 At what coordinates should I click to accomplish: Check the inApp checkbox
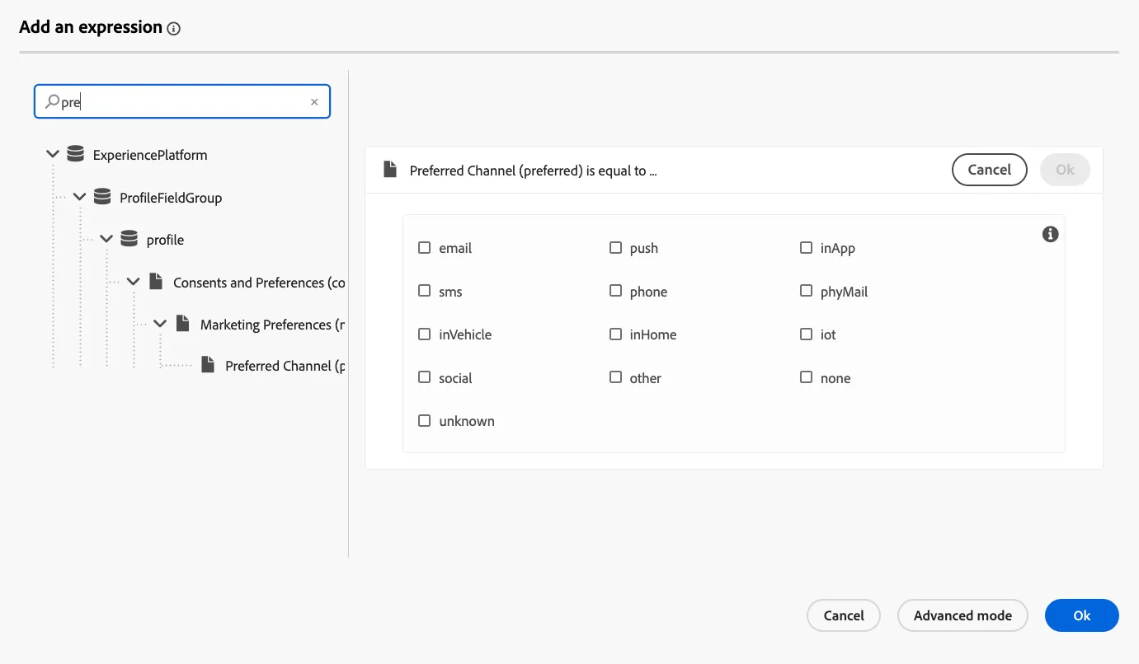tap(807, 248)
